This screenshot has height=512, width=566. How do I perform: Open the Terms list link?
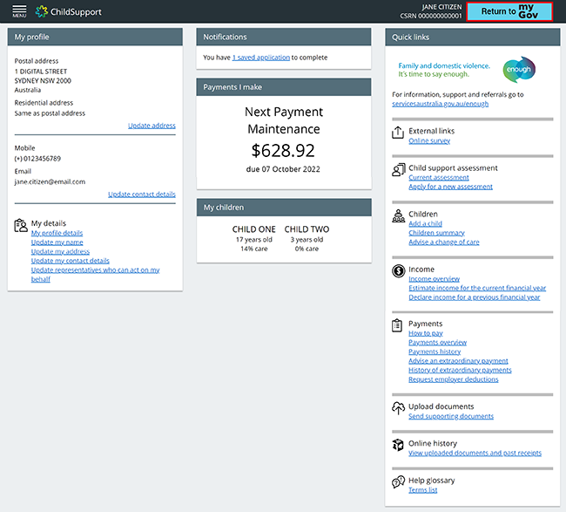click(x=422, y=490)
